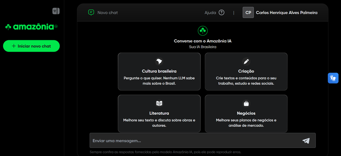Open the Novo chat label
The width and height of the screenshot is (341, 156).
[107, 13]
